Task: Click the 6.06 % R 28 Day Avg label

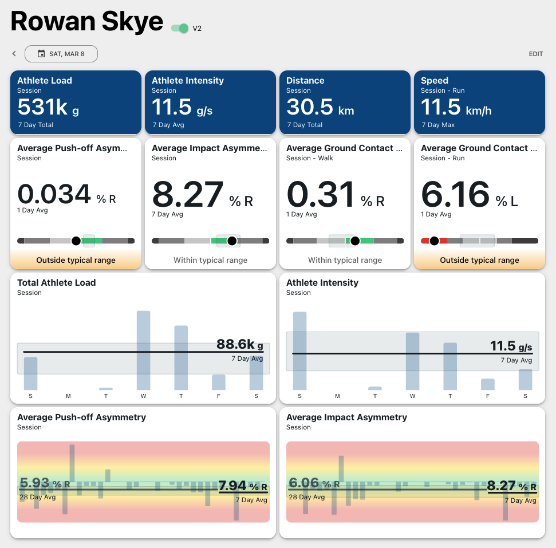Action: pyautogui.click(x=314, y=488)
